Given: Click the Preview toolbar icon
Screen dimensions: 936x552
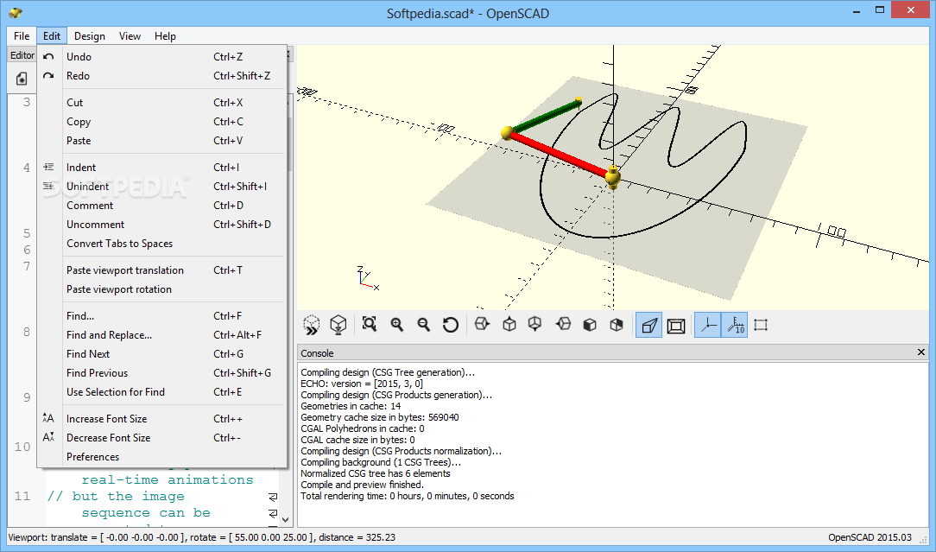Looking at the screenshot, I should pos(312,325).
